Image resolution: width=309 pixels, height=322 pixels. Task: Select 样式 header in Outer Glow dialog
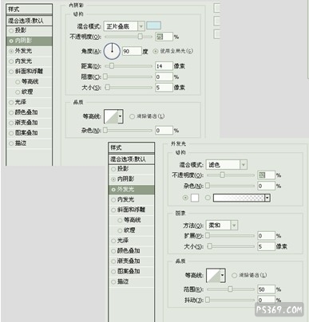(132, 147)
